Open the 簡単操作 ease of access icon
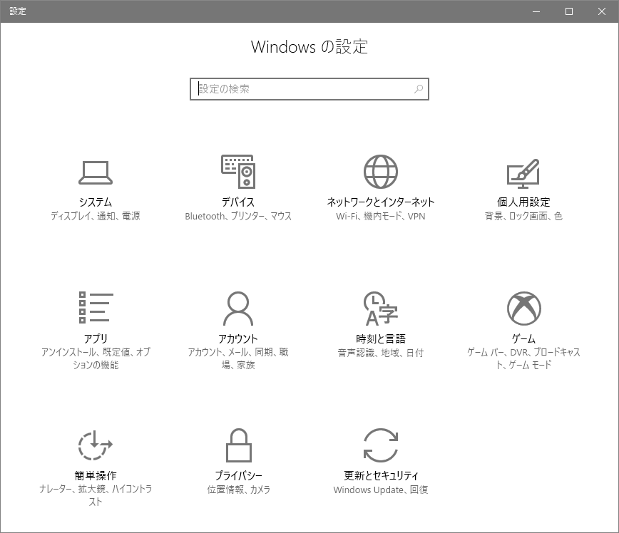The image size is (619, 533). click(x=95, y=445)
